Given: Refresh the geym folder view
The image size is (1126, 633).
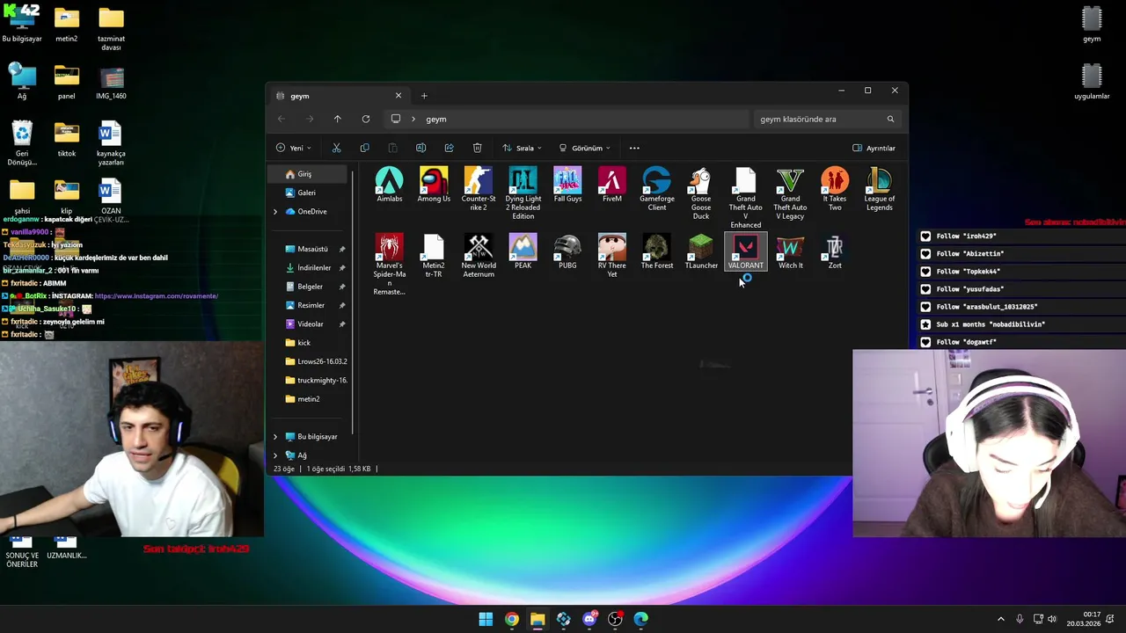Looking at the screenshot, I should 365,119.
